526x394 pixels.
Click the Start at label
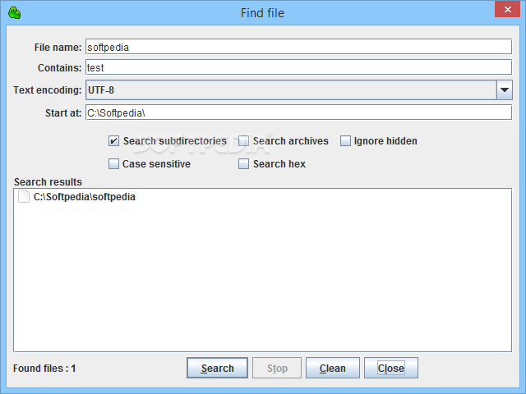[63, 113]
